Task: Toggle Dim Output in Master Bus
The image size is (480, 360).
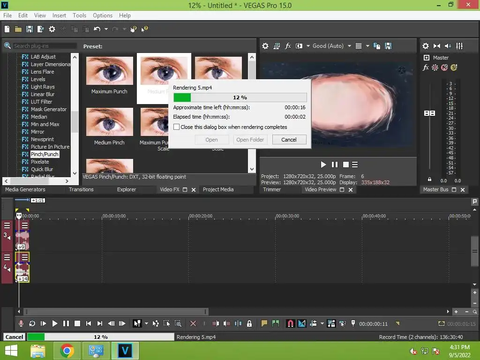Action: (x=448, y=46)
